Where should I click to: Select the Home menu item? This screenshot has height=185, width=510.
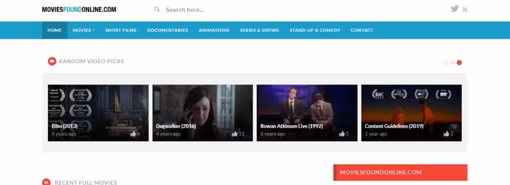click(x=55, y=30)
